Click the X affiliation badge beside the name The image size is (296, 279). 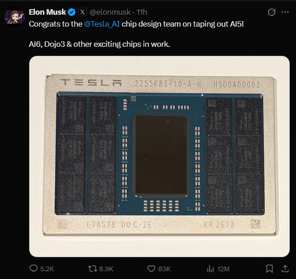pos(82,12)
